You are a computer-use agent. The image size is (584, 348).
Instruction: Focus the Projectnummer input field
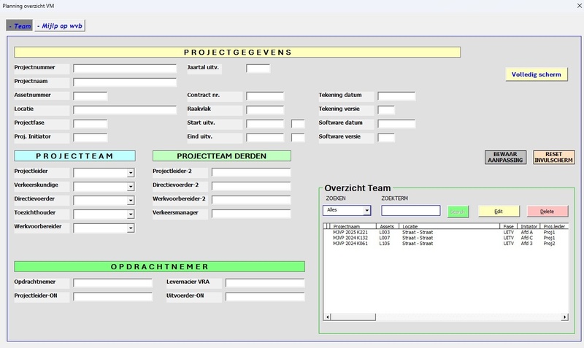click(x=124, y=69)
